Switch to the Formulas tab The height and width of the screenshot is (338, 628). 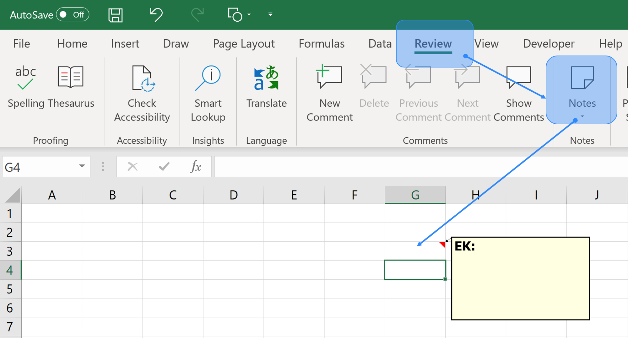tap(322, 44)
